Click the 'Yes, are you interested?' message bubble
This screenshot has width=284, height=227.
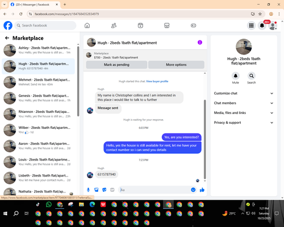click(x=181, y=137)
